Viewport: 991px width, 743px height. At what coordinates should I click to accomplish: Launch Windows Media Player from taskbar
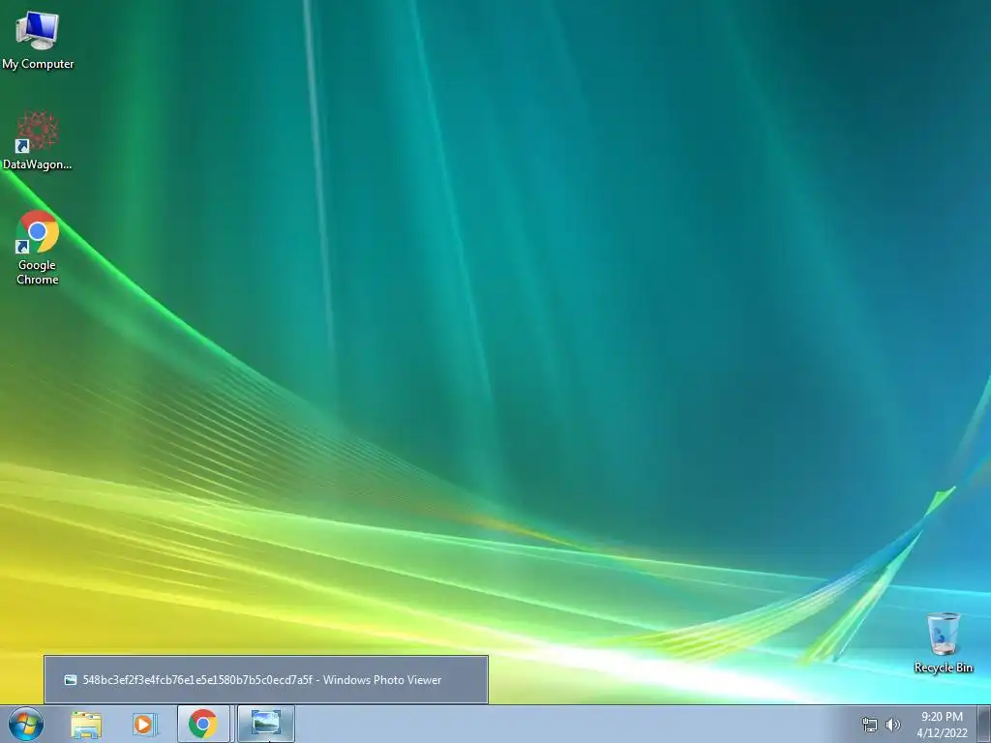coord(144,724)
